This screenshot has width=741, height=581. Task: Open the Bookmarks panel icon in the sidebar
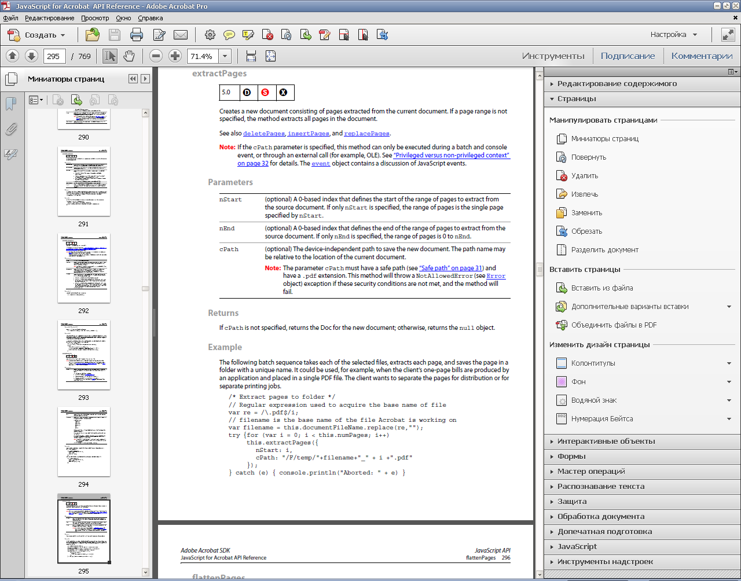[x=10, y=104]
